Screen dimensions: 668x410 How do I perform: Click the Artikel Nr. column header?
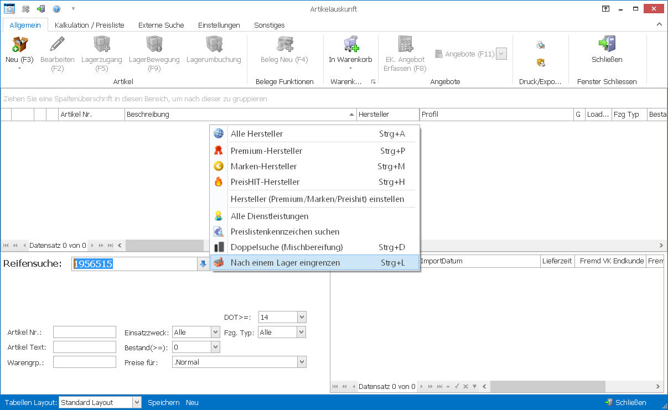tap(91, 115)
